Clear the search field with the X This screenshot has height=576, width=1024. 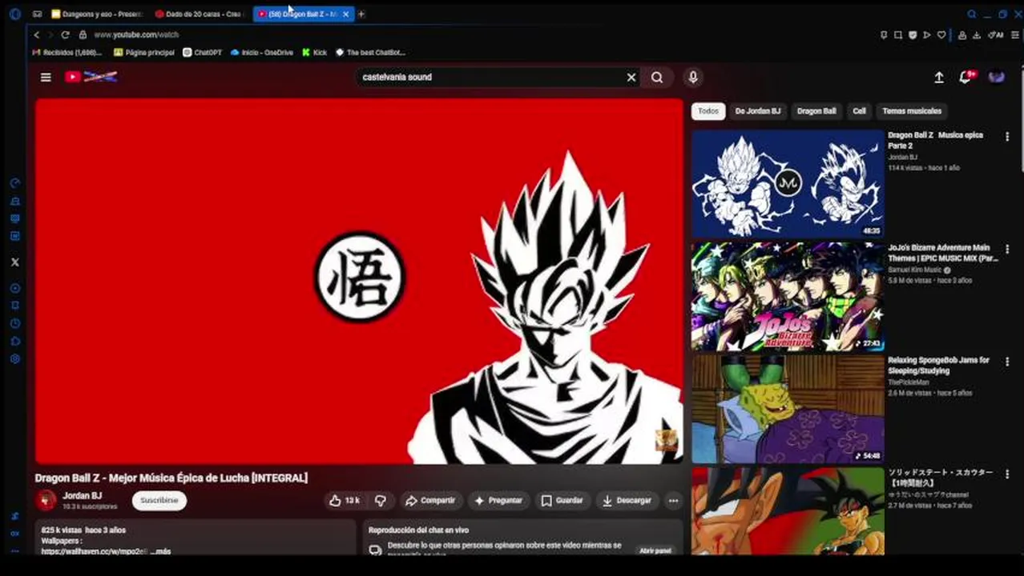(631, 77)
